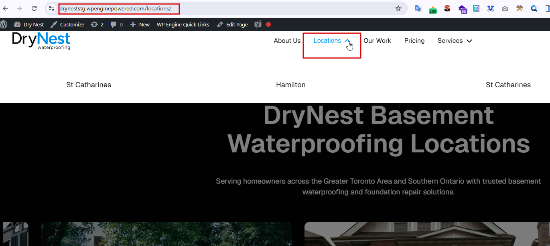Open the blue magnifier Q extension
Viewport: 550px width, 246px height.
click(x=534, y=8)
